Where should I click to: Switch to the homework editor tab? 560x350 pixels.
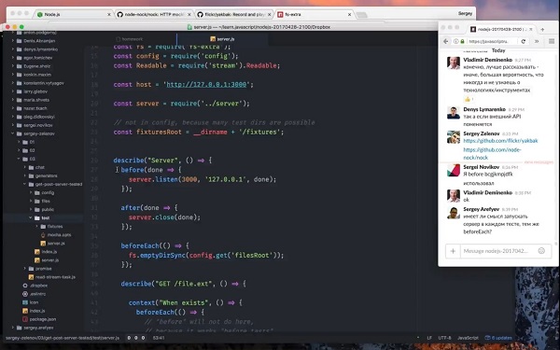tap(130, 39)
